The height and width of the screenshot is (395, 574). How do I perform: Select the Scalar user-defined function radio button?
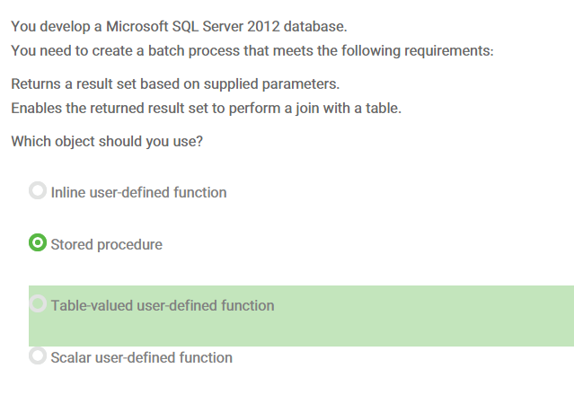[x=38, y=356]
